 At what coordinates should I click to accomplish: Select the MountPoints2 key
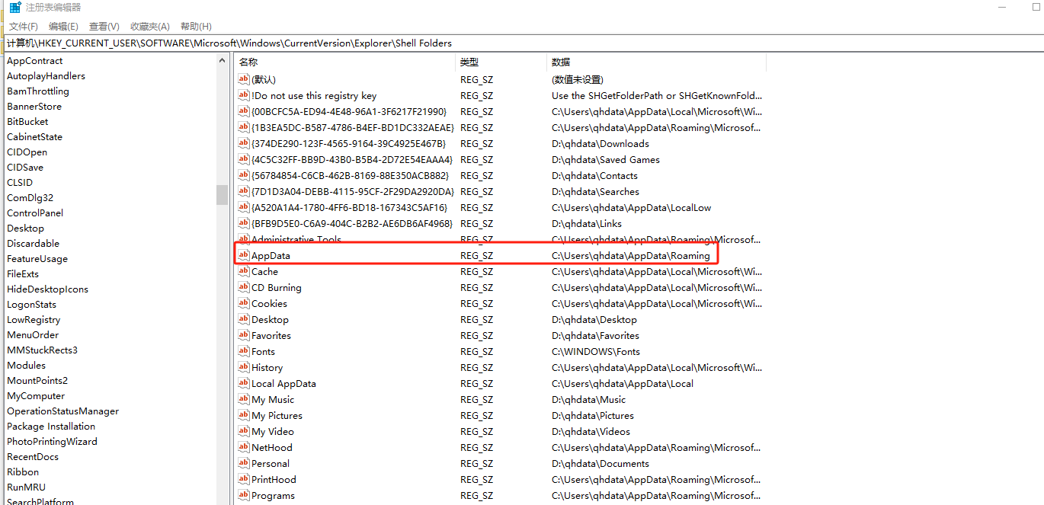[37, 381]
